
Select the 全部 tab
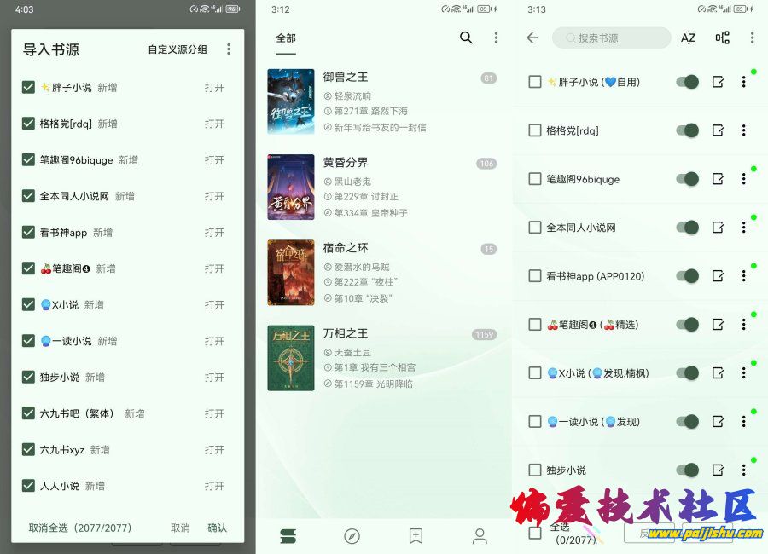[x=286, y=38]
